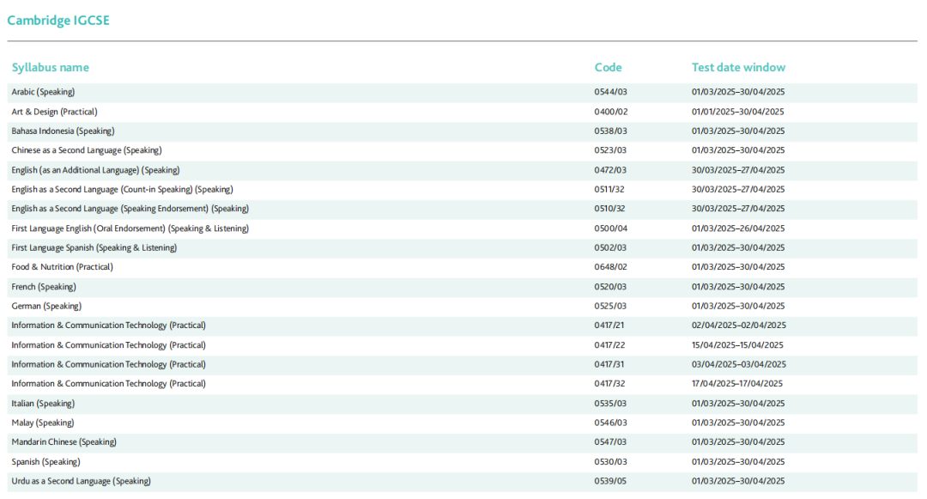Image resolution: width=927 pixels, height=499 pixels.
Task: Select code 0538/03
Action: pyautogui.click(x=611, y=131)
